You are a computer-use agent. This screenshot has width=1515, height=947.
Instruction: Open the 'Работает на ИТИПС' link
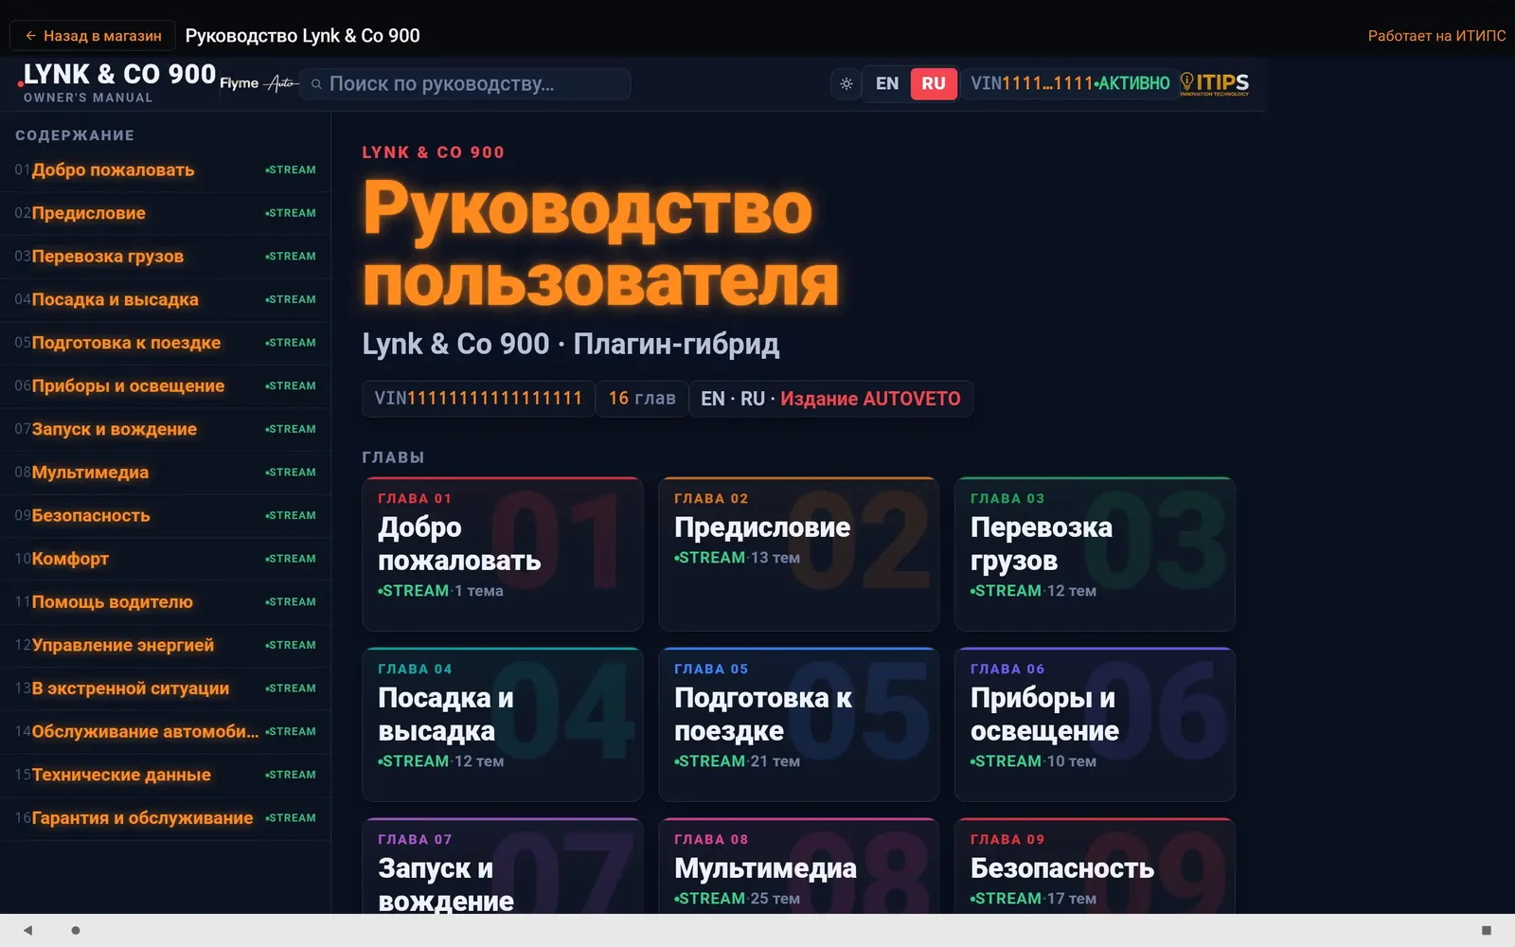pos(1436,36)
